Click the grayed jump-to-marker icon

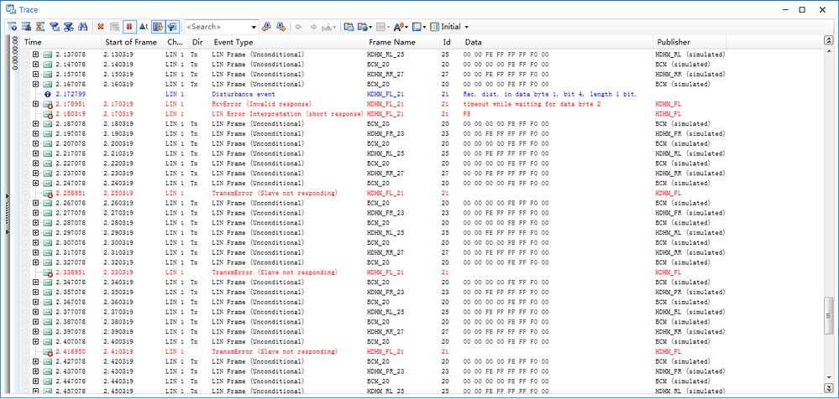327,26
